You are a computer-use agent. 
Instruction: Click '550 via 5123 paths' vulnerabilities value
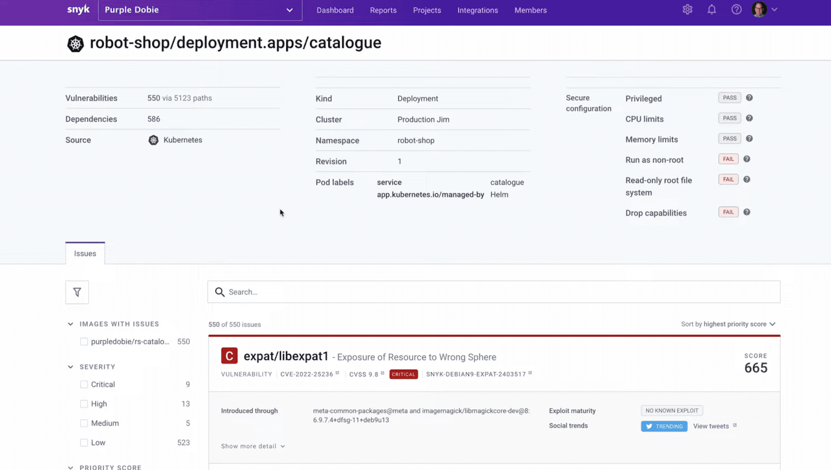[180, 98]
